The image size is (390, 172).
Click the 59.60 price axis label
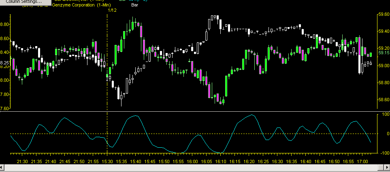(383, 15)
